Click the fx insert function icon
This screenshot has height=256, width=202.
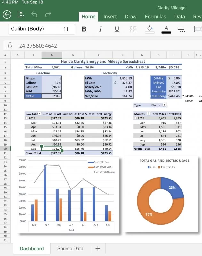10,46
